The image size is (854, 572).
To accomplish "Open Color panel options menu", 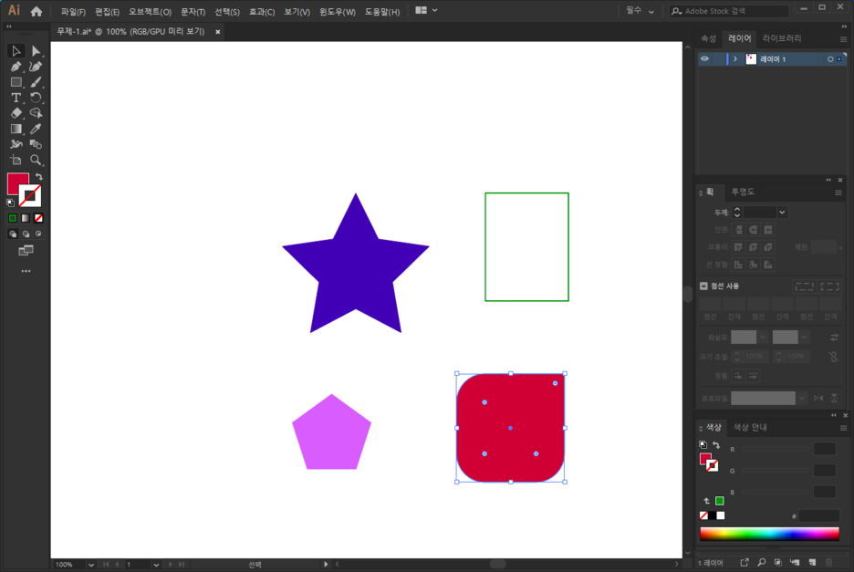I will (x=843, y=428).
